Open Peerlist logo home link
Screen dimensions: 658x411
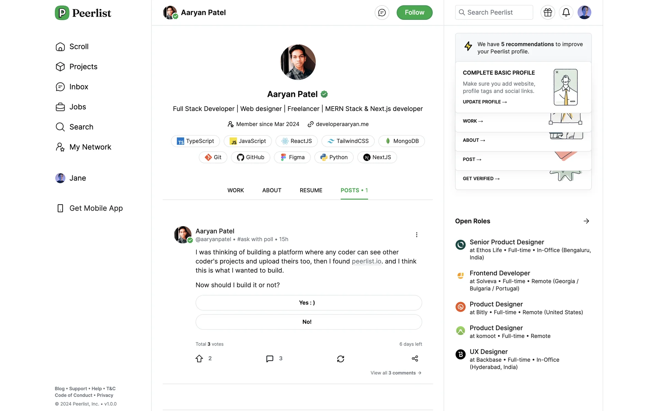[x=83, y=13]
